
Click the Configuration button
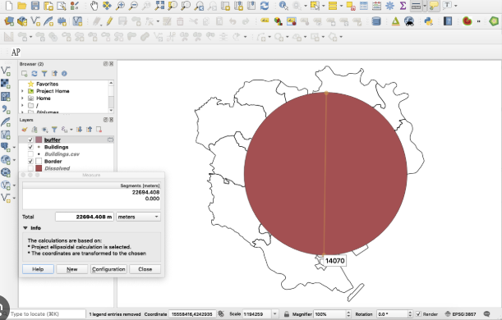[108, 269]
